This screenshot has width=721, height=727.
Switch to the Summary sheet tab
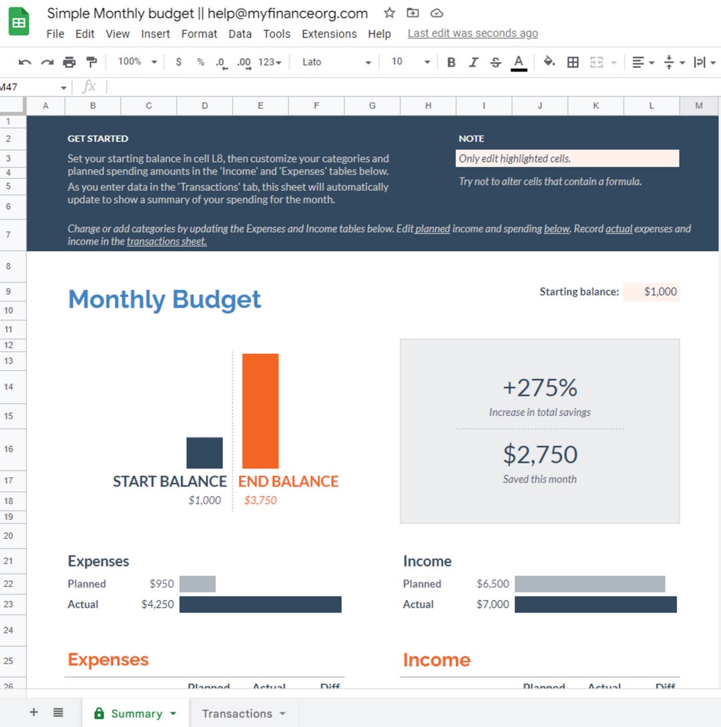137,713
